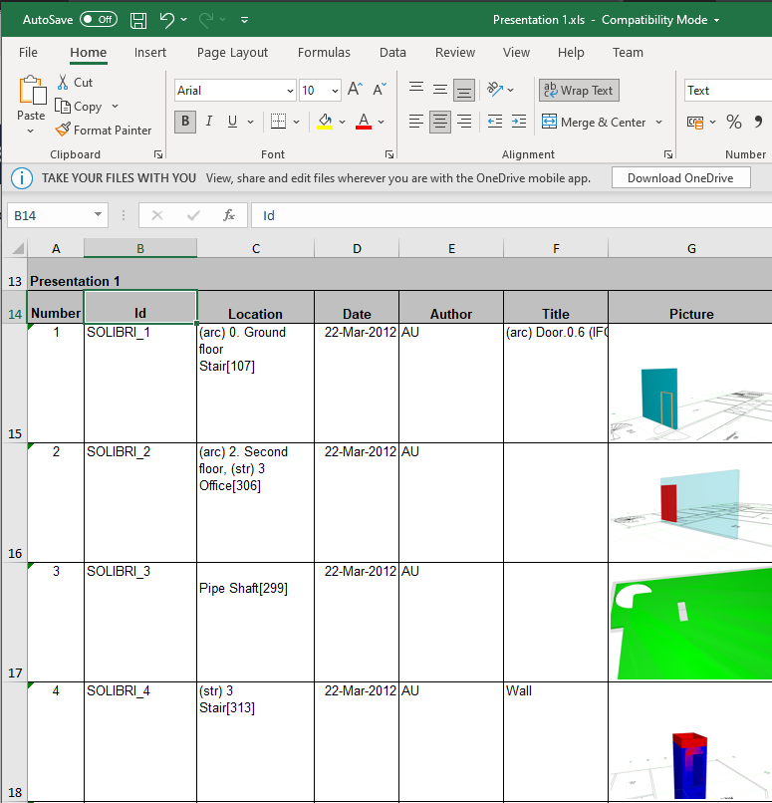The image size is (772, 803).
Task: Click the Select All corner triangle
Action: click(17, 249)
